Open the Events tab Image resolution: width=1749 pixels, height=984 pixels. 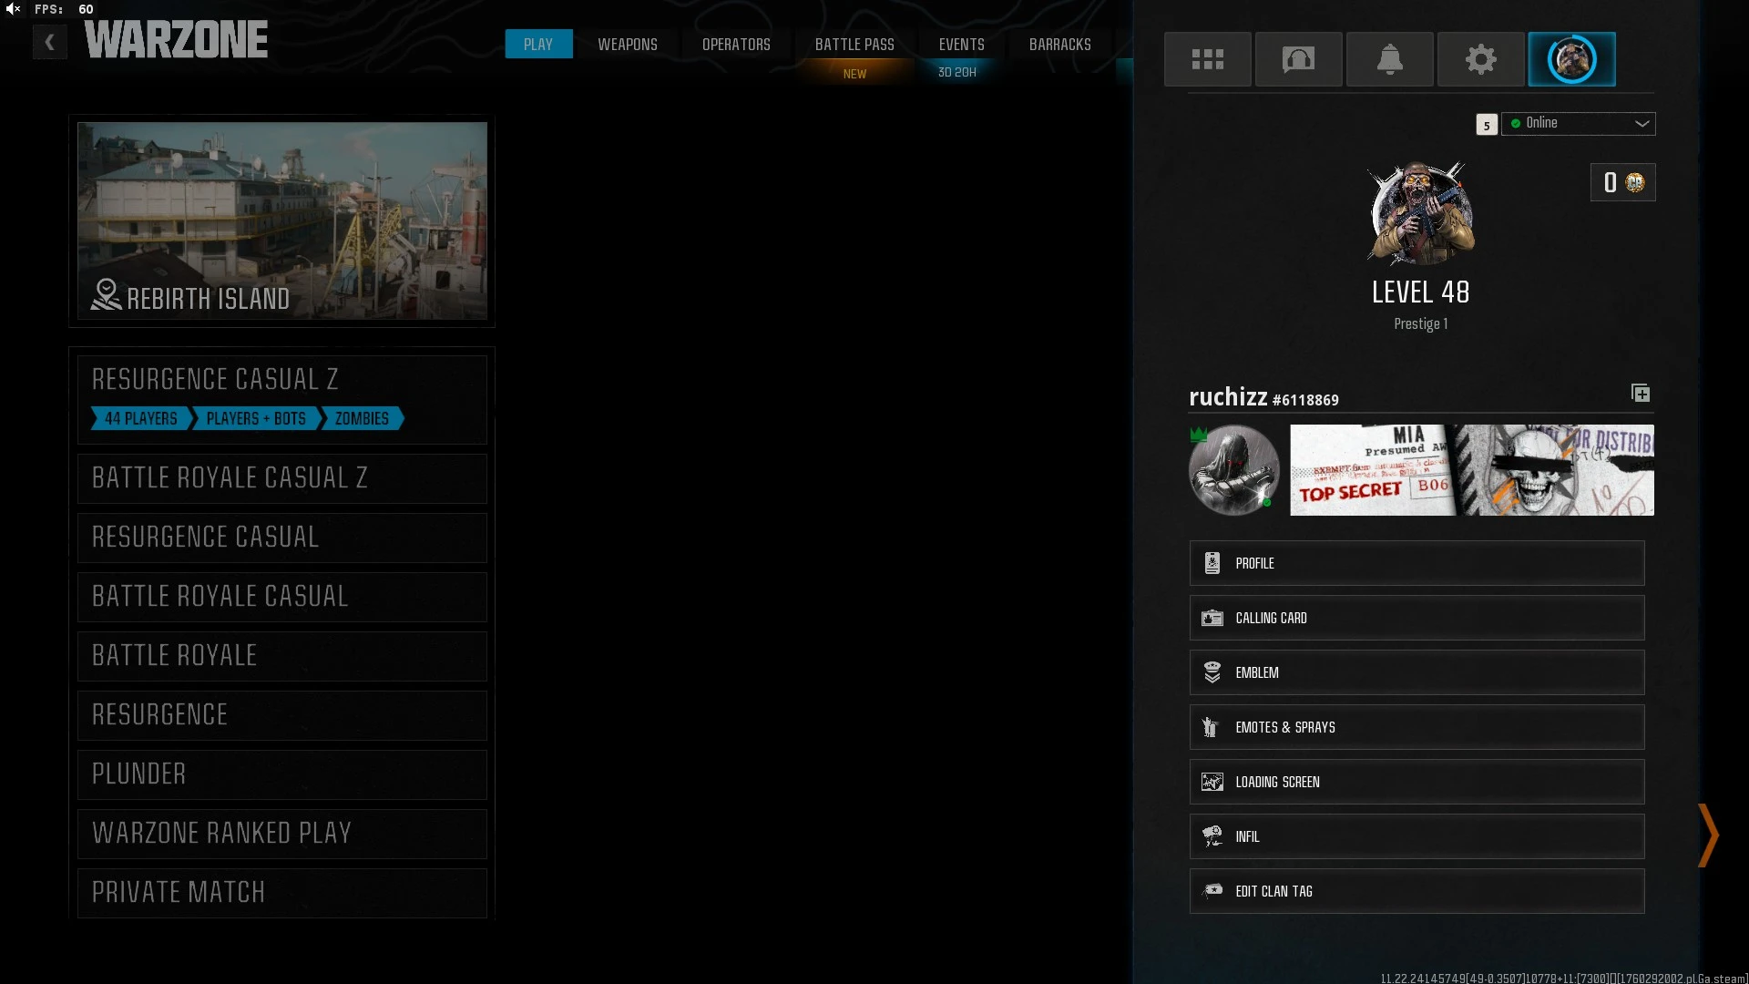click(961, 44)
